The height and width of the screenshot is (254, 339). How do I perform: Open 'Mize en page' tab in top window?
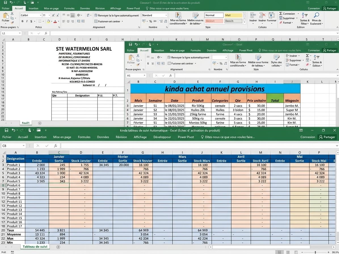51,9
